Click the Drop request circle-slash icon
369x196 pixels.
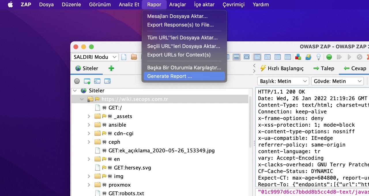tap(359, 57)
